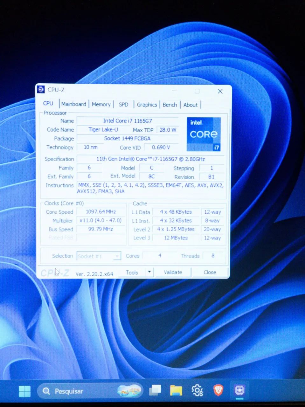Close the CPU-Z window with X
Image resolution: width=305 pixels, height=407 pixels.
pos(220,91)
